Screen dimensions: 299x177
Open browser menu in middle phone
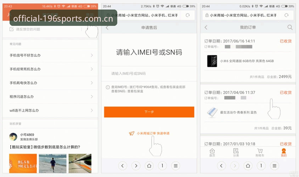(x=176, y=166)
